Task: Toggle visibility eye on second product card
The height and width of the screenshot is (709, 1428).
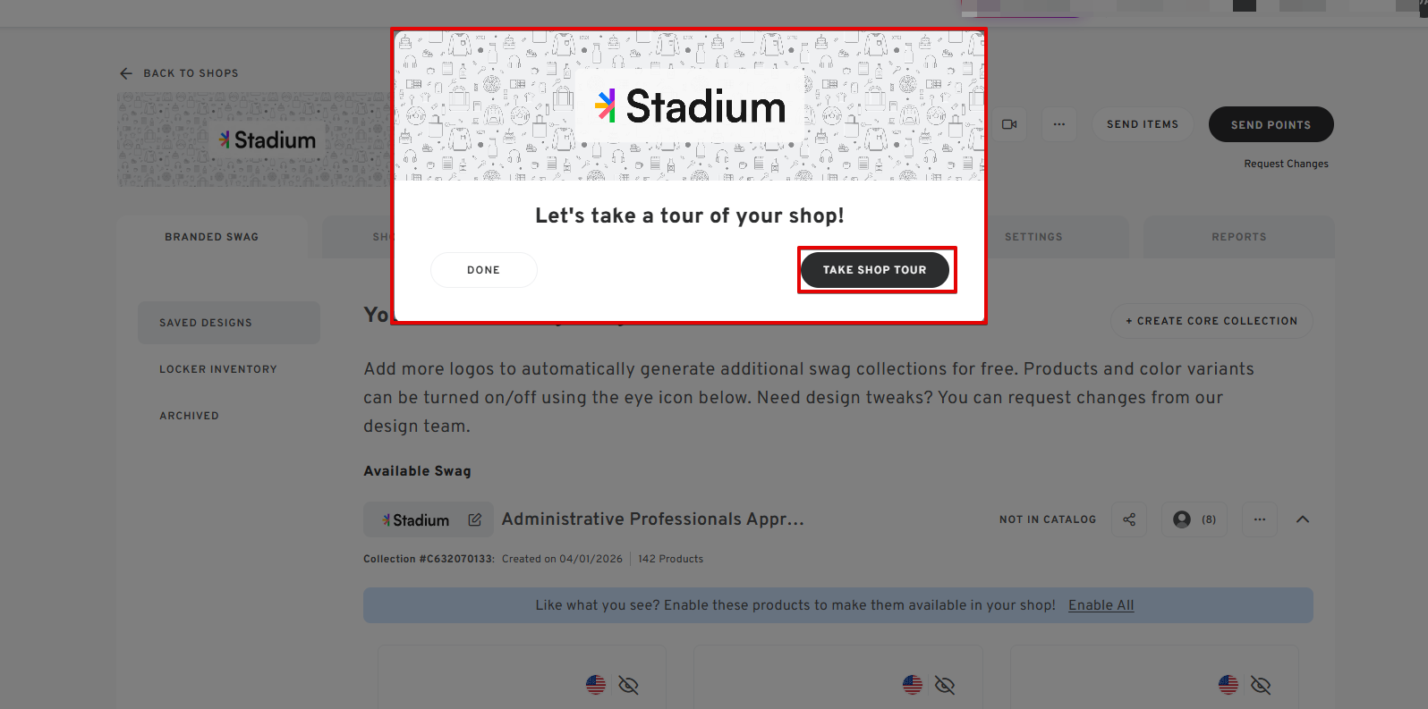Action: coord(945,685)
